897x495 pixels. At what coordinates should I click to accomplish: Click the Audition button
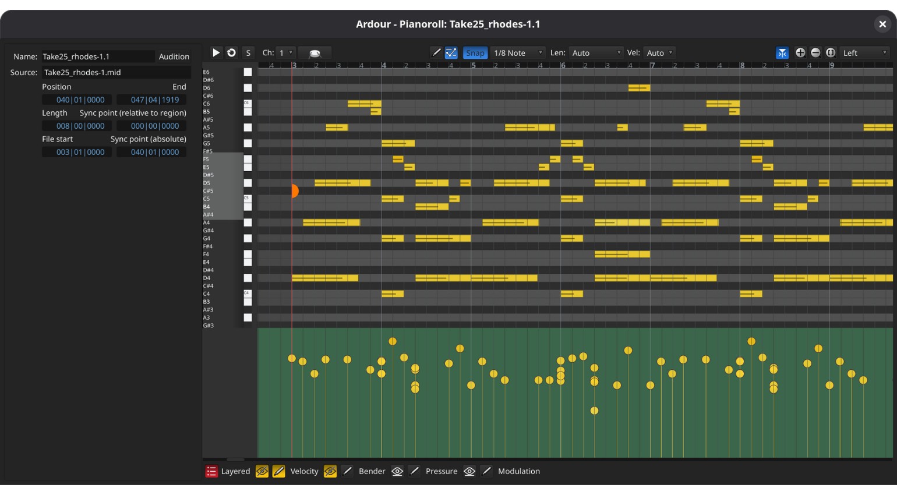[x=174, y=56]
